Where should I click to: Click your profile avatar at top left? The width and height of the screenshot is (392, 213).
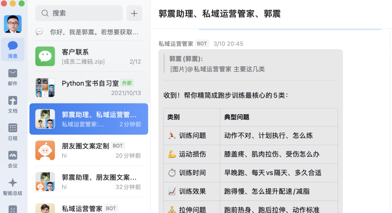coord(13,24)
